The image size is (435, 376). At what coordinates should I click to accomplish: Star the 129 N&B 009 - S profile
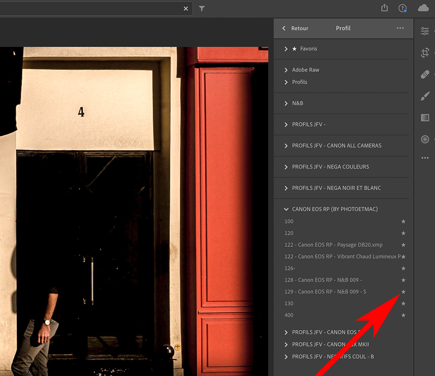(x=403, y=292)
